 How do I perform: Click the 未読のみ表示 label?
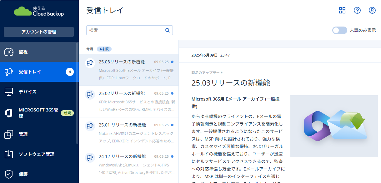[x=363, y=30]
